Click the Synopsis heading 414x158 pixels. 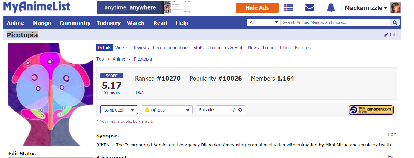pos(107,136)
